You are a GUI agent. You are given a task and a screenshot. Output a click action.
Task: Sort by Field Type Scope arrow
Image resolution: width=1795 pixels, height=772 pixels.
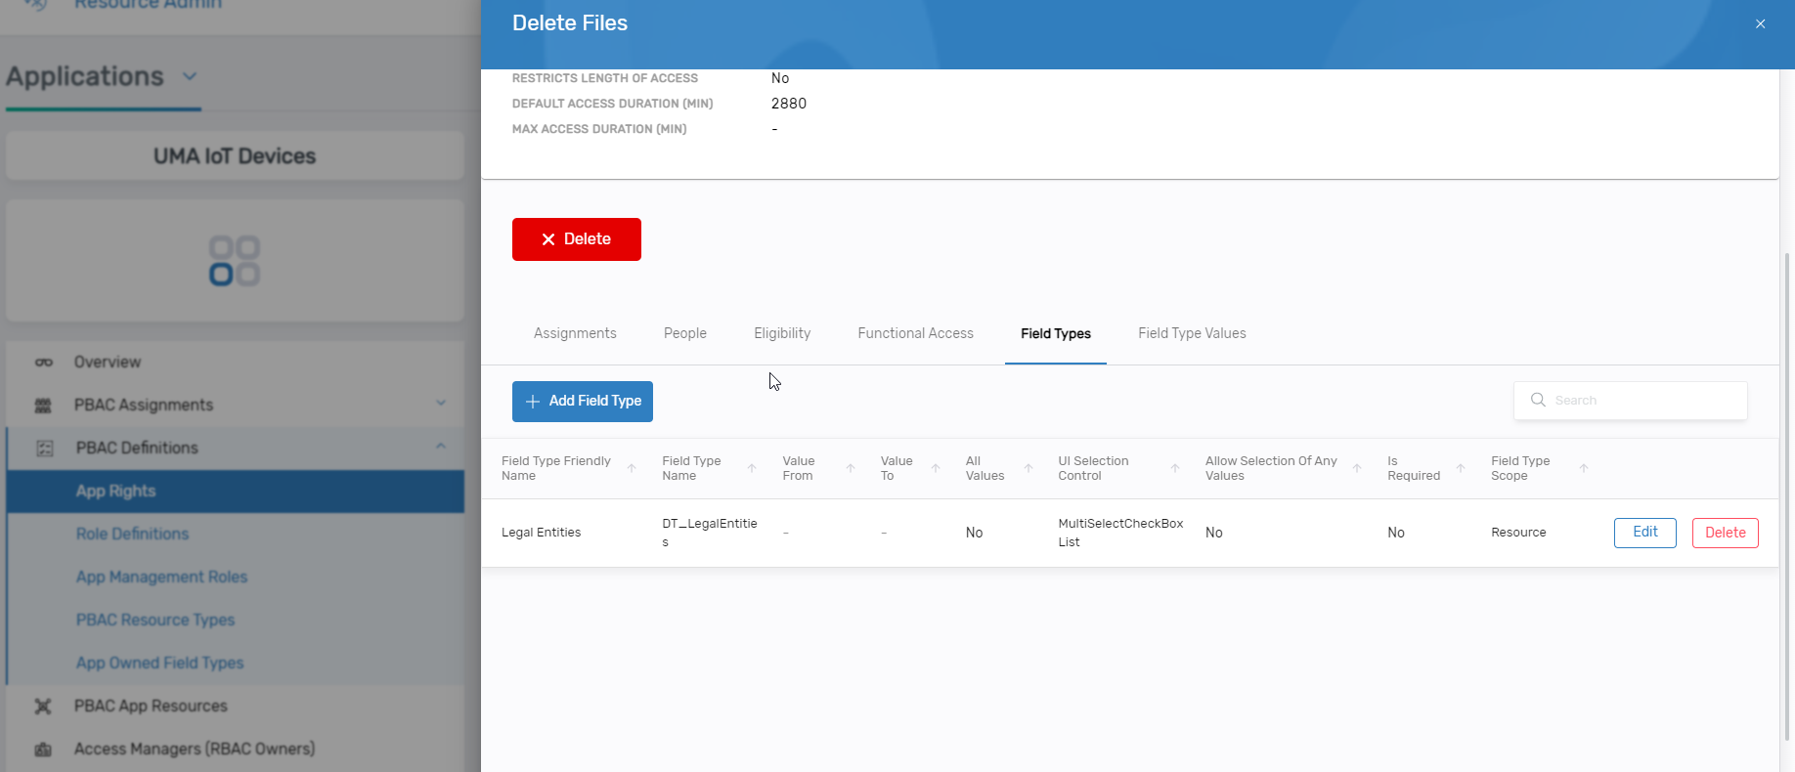point(1584,468)
